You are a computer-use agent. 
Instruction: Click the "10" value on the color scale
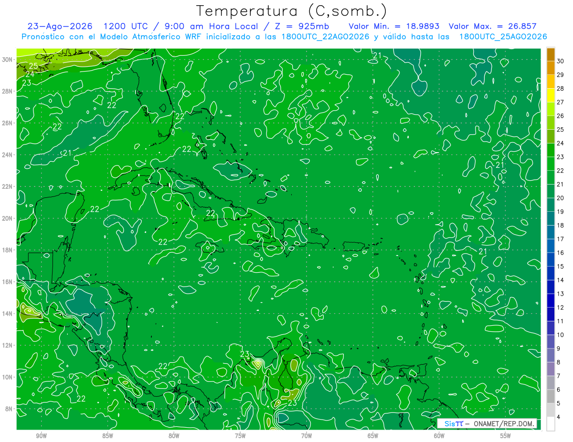click(x=561, y=335)
